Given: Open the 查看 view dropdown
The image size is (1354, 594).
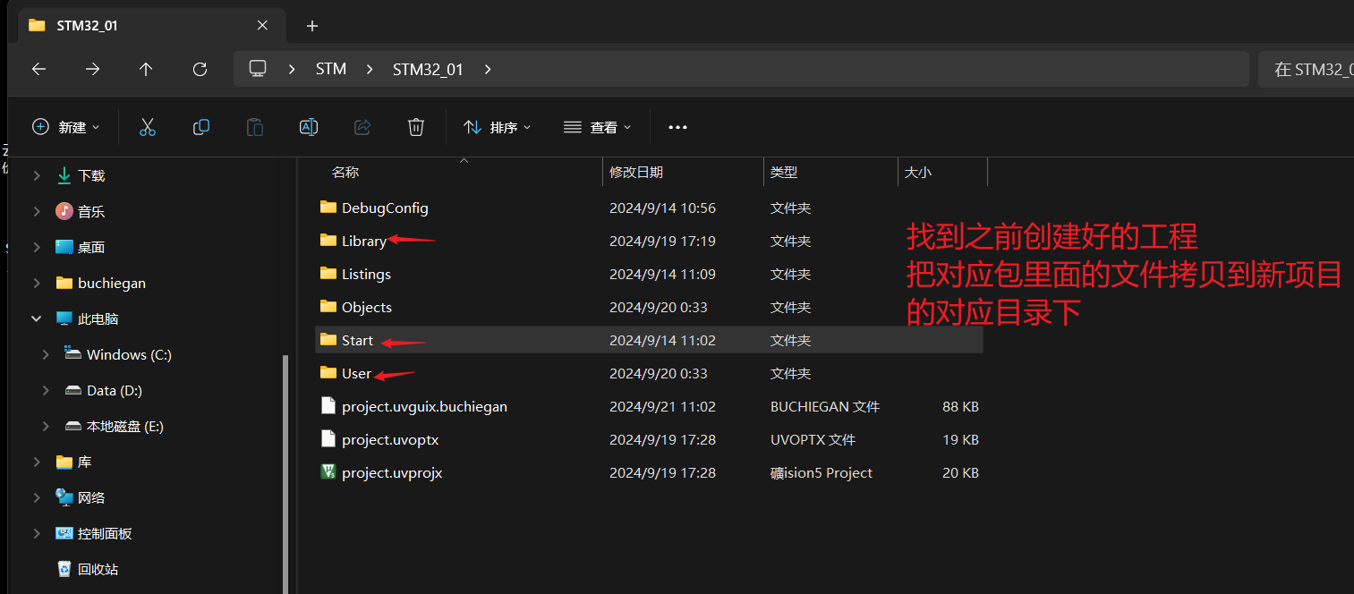Looking at the screenshot, I should pos(598,127).
